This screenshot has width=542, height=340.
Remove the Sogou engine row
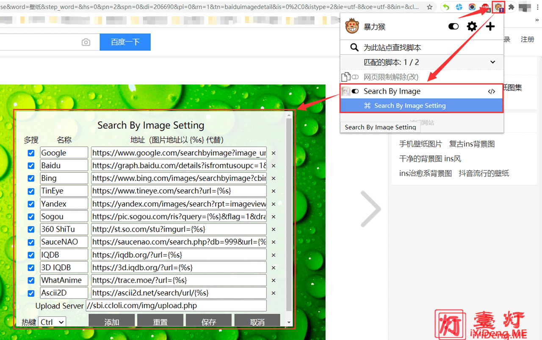point(273,217)
